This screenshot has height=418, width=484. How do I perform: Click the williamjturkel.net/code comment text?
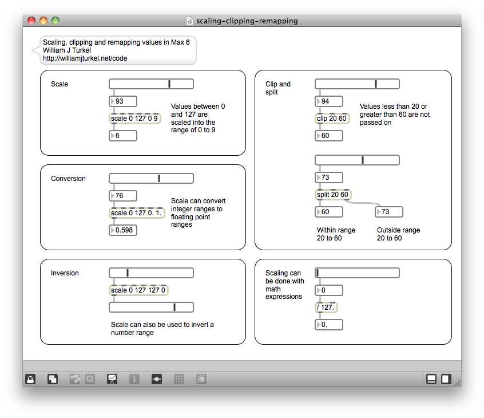pyautogui.click(x=85, y=58)
